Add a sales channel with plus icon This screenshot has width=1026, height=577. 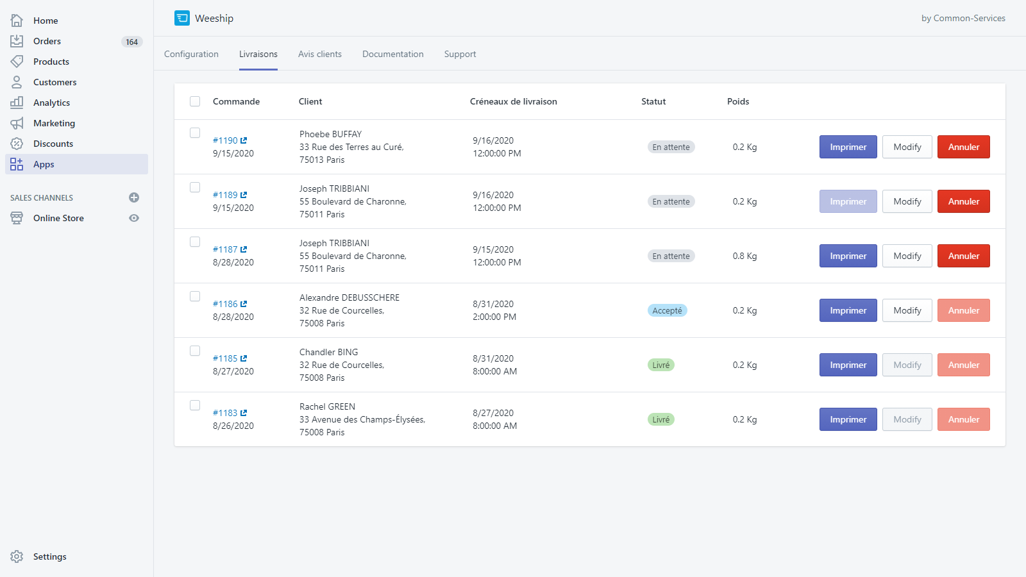134,197
